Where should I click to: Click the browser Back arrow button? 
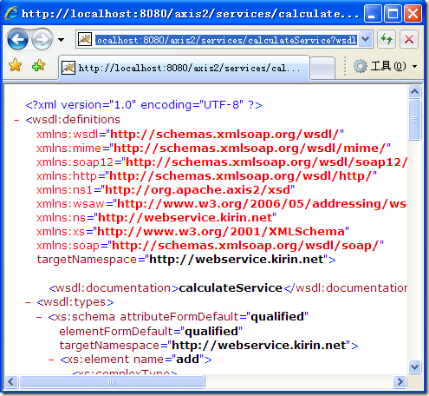tap(17, 39)
